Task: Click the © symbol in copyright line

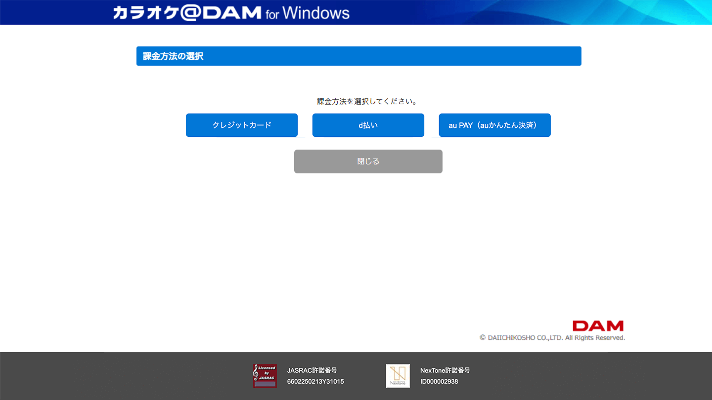Action: point(483,338)
